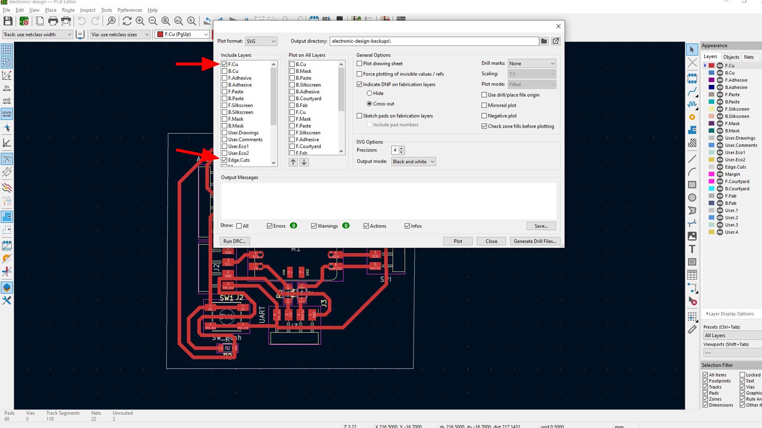This screenshot has width=762, height=428.
Task: Toggle Check zone fills before plotting
Action: click(484, 126)
